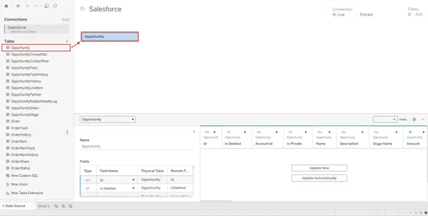Click the Abc type icon of Account Id column
The height and width of the screenshot is (216, 428).
coord(259,132)
